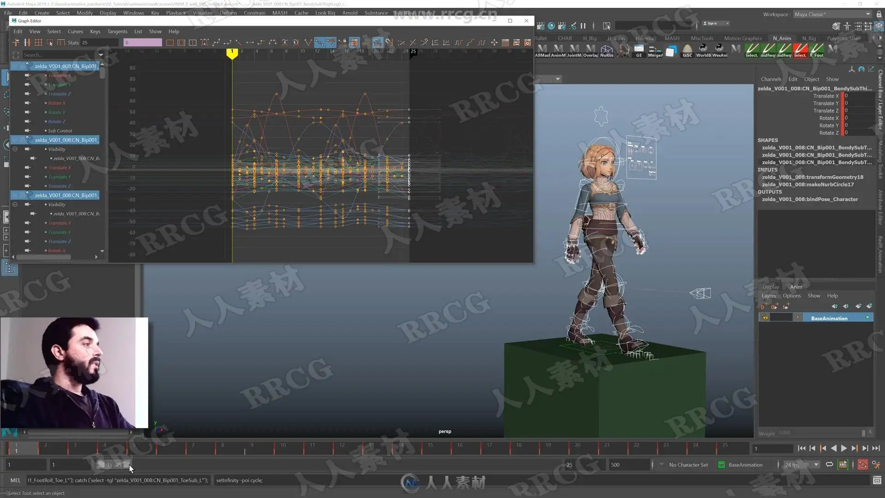Open the Workspace Maya Classic dropdown

[x=832, y=14]
